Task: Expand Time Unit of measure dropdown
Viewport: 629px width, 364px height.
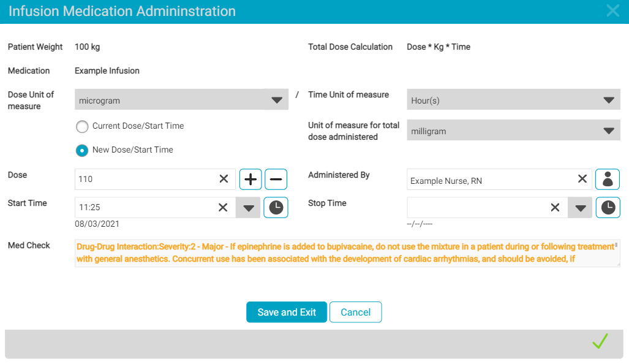Action: pyautogui.click(x=513, y=100)
